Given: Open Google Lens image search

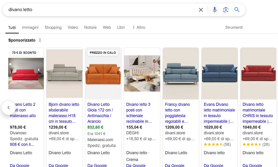Looking at the screenshot, I should click(226, 10).
